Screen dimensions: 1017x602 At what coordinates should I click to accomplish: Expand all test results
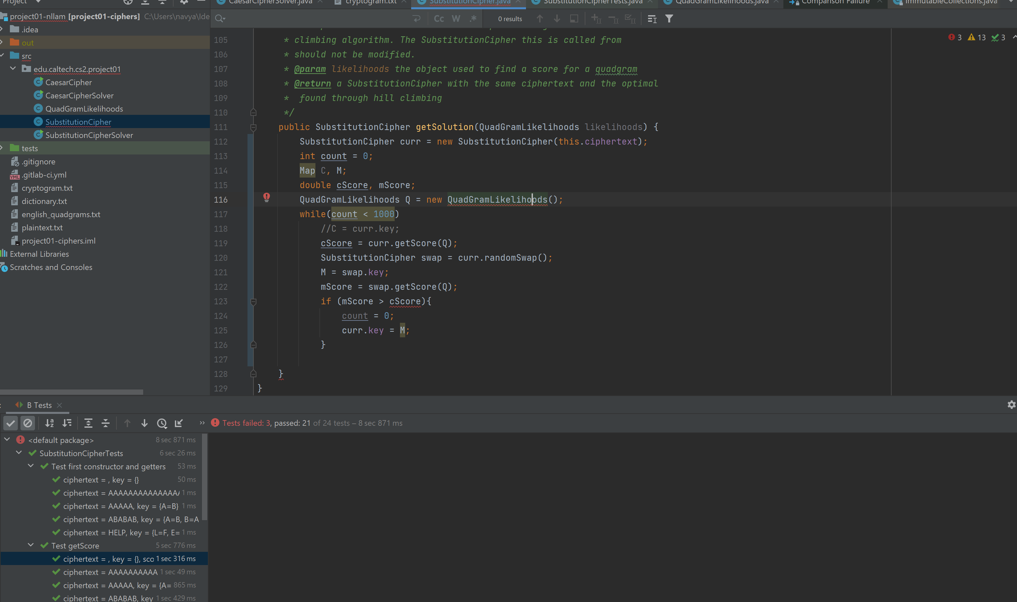click(x=88, y=423)
